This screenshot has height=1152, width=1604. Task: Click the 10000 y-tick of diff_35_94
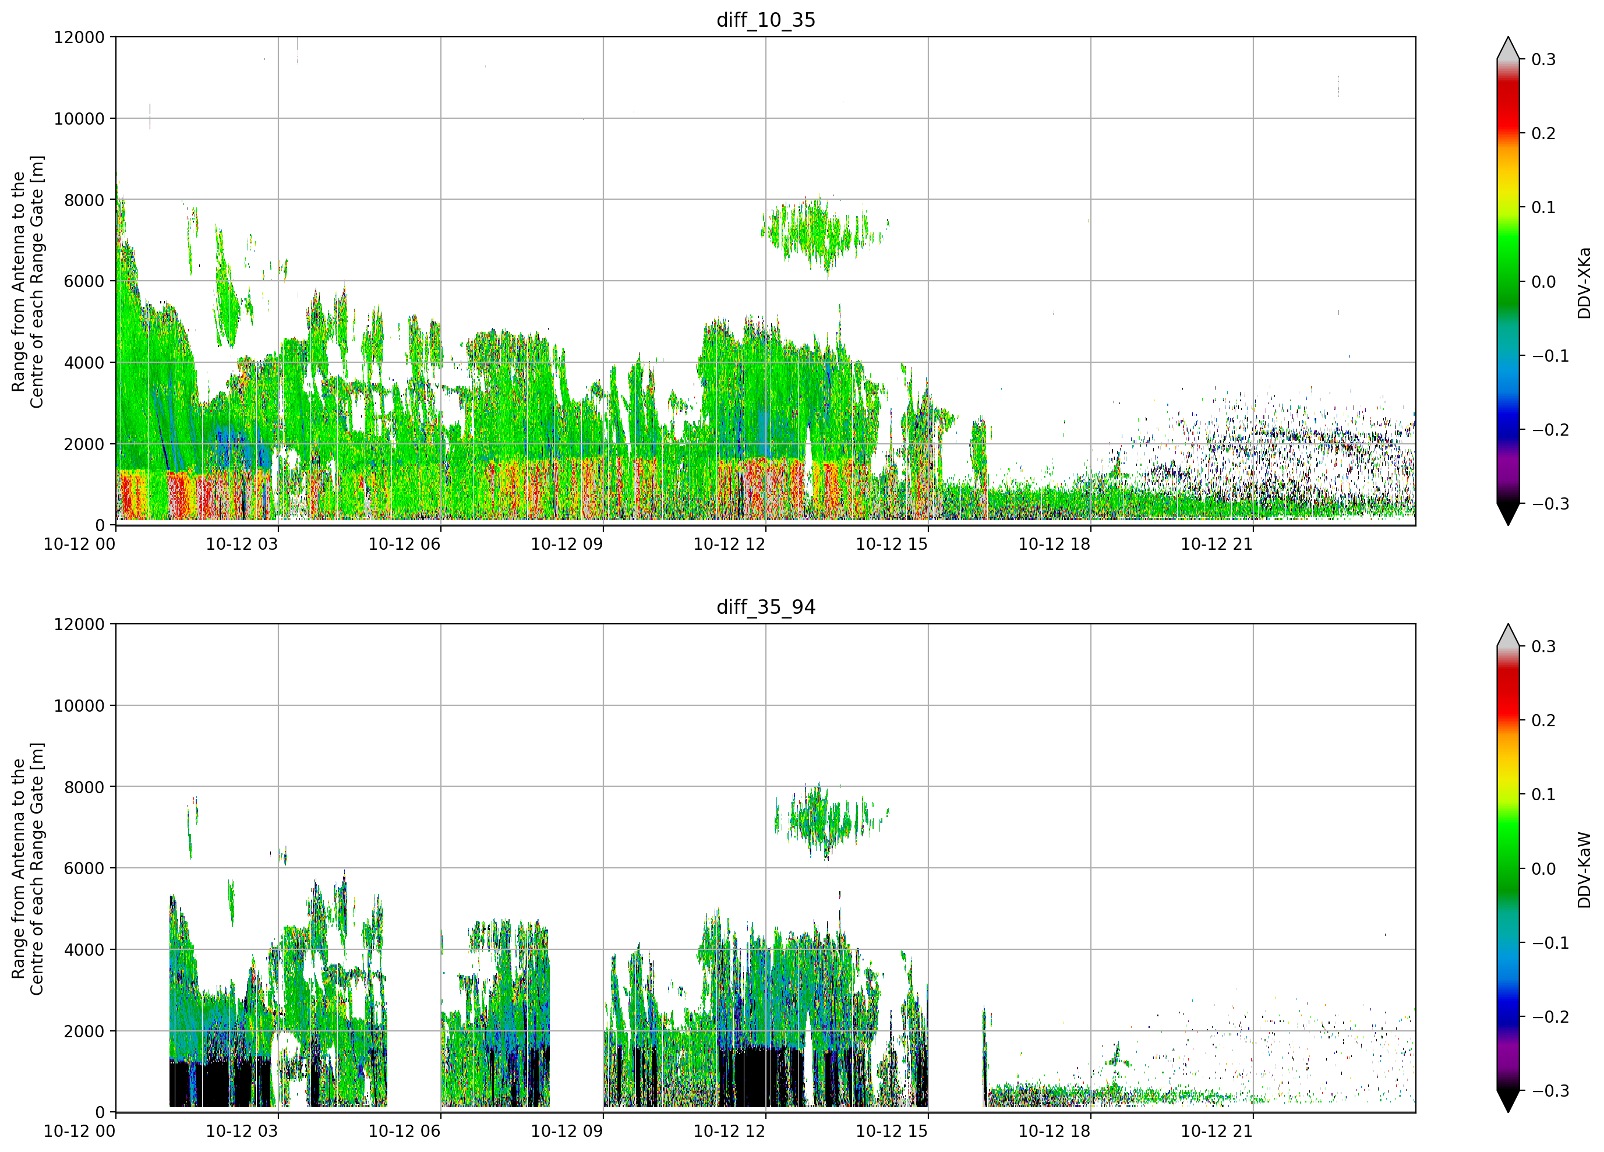[79, 706]
